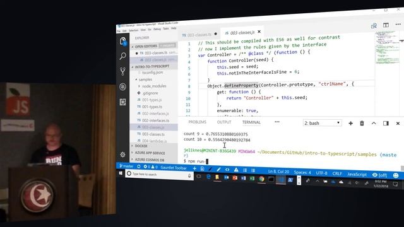Click the Gauntlet Toolbar code brackets icon

[x=227, y=170]
